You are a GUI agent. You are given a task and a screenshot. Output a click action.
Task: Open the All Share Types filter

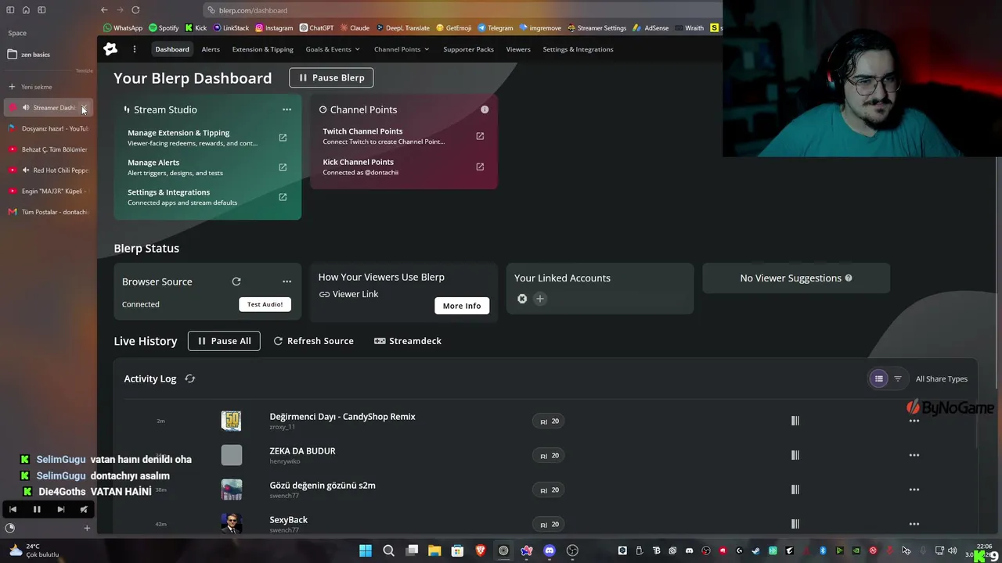tap(942, 378)
